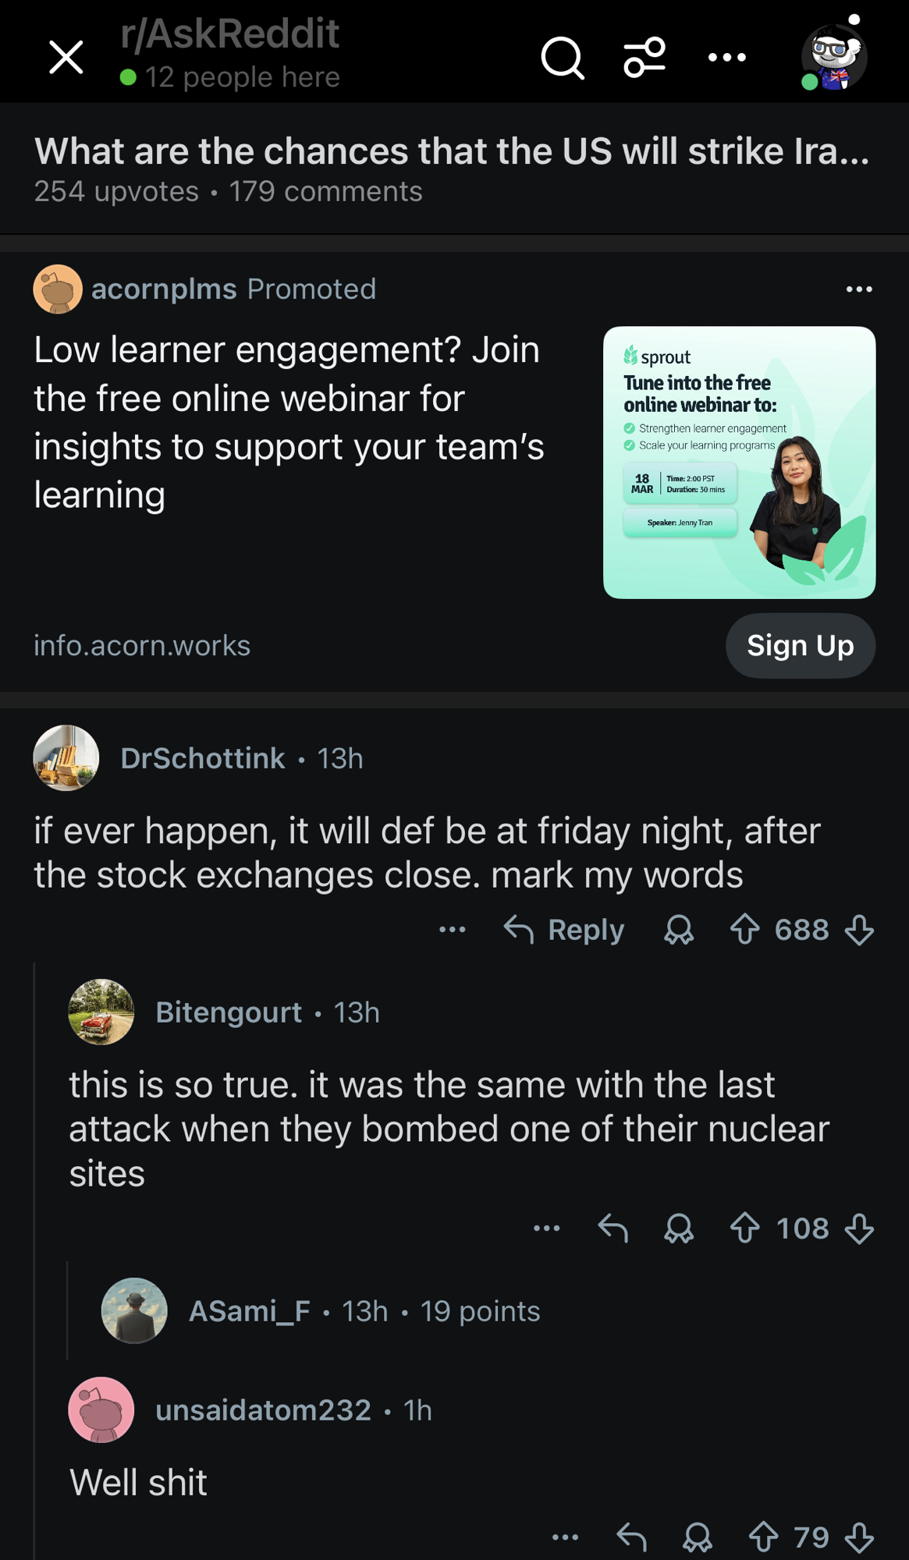This screenshot has width=909, height=1560.
Task: Tap the user avatar in top corner
Action: 833,56
